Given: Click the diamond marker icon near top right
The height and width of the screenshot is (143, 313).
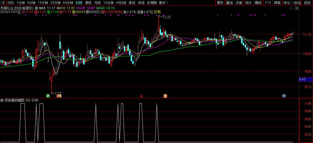Looking at the screenshot, I should [x=291, y=8].
